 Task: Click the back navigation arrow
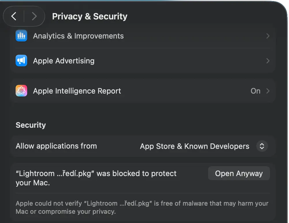tap(14, 16)
